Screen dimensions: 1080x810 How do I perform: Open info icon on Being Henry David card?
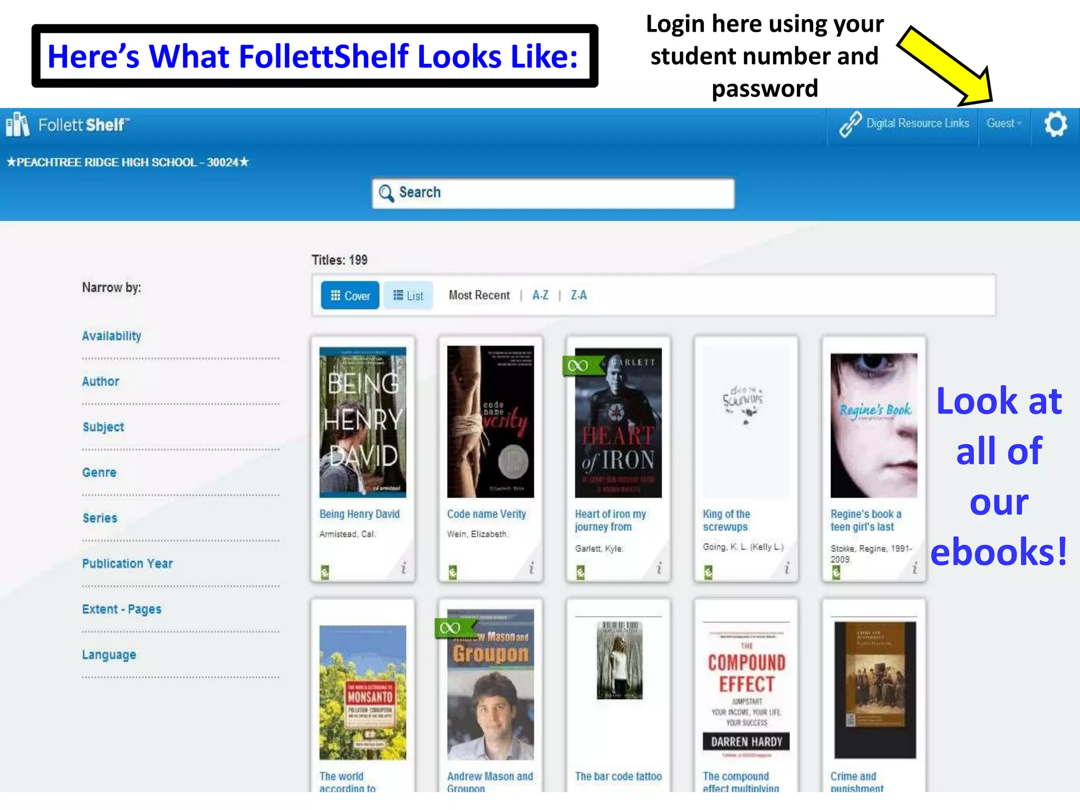point(403,568)
